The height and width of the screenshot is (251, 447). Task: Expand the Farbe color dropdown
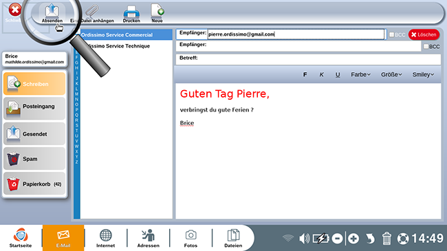click(360, 74)
